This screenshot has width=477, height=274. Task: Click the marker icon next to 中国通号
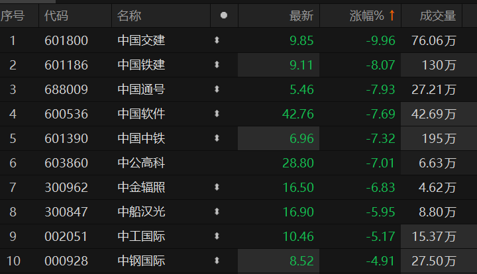tap(217, 89)
